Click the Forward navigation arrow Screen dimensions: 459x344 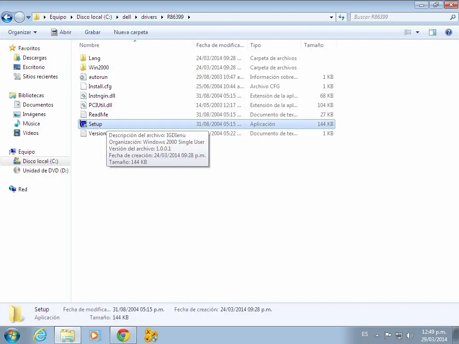click(x=19, y=17)
